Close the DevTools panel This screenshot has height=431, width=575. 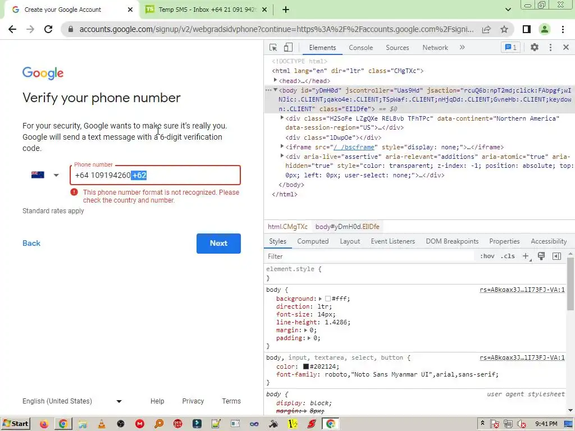click(566, 47)
